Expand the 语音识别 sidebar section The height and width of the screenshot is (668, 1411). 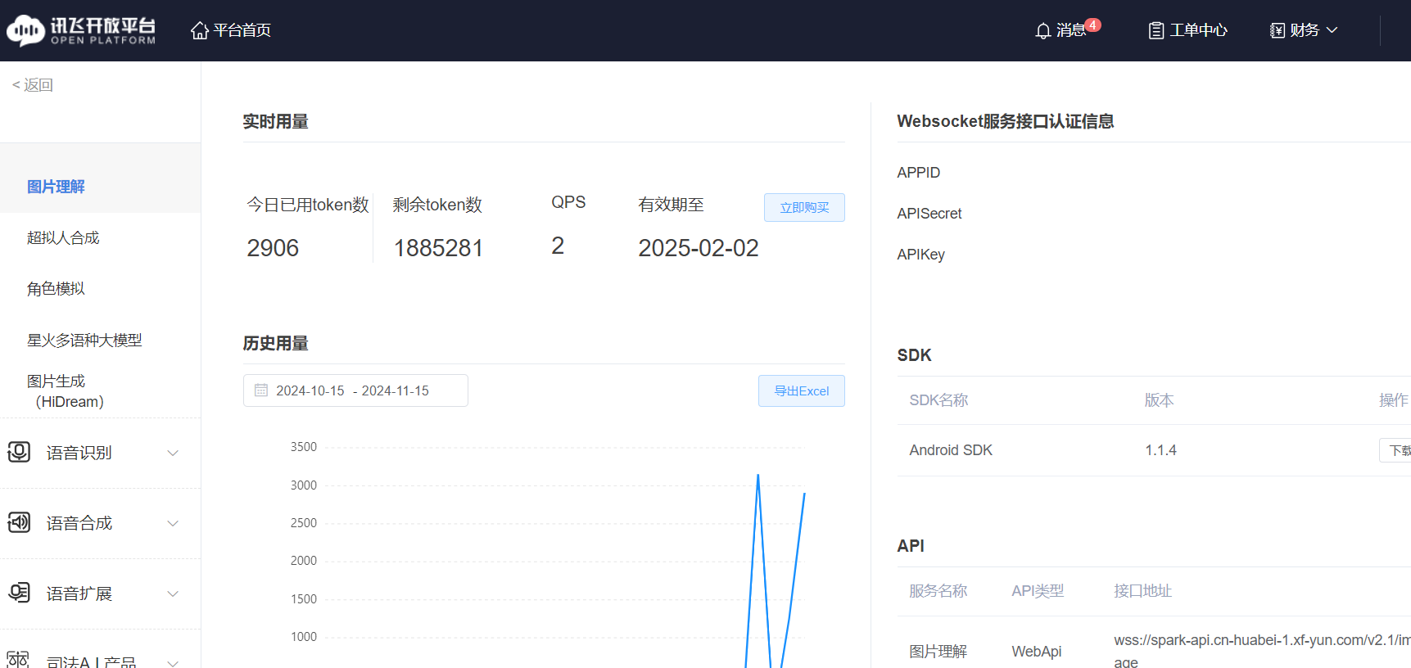click(x=173, y=453)
